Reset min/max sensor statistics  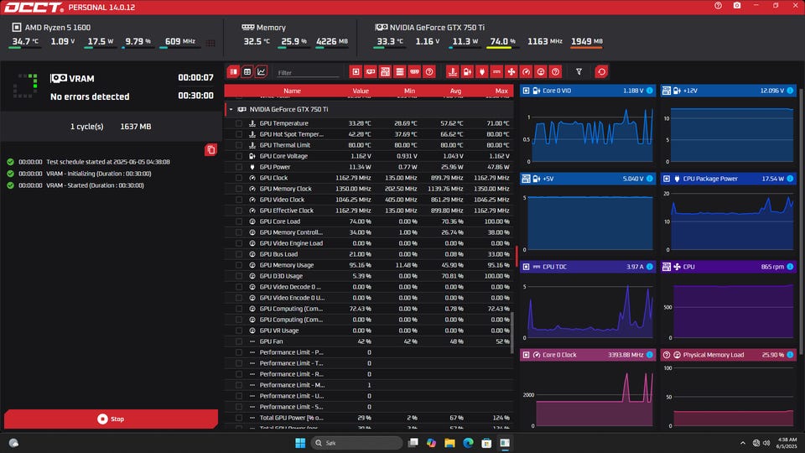click(x=602, y=72)
